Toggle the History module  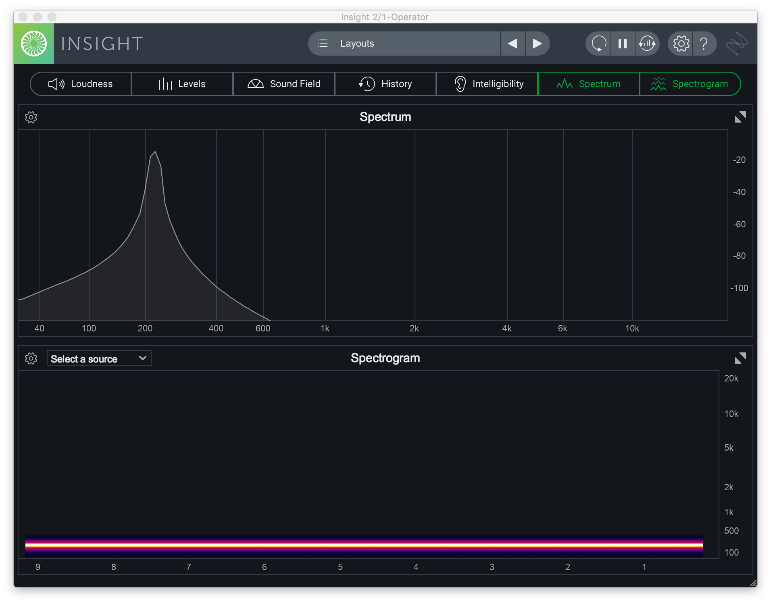385,84
